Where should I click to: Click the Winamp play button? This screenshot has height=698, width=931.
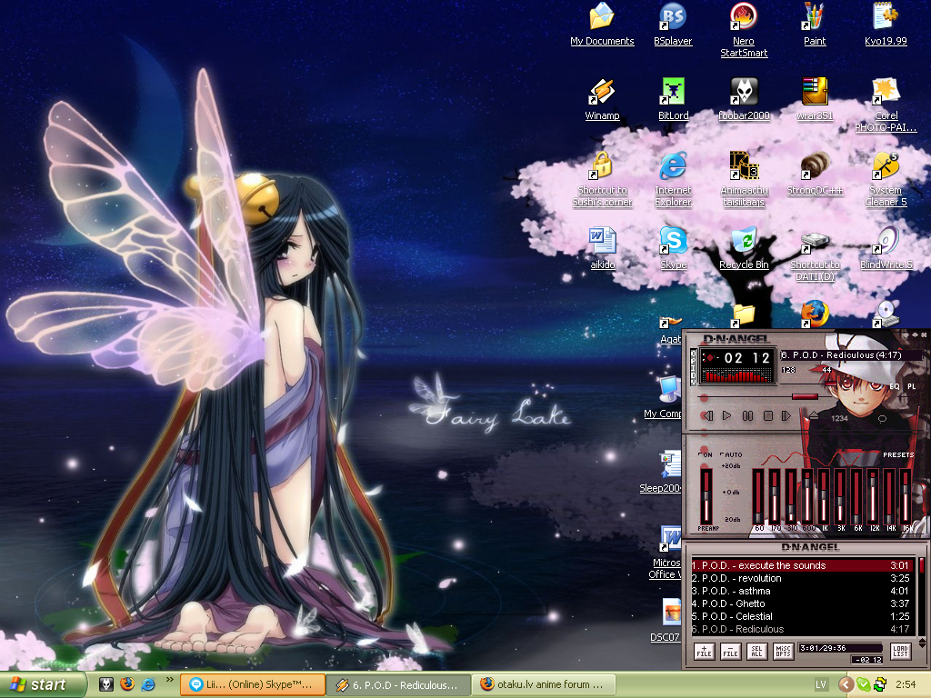[x=726, y=415]
